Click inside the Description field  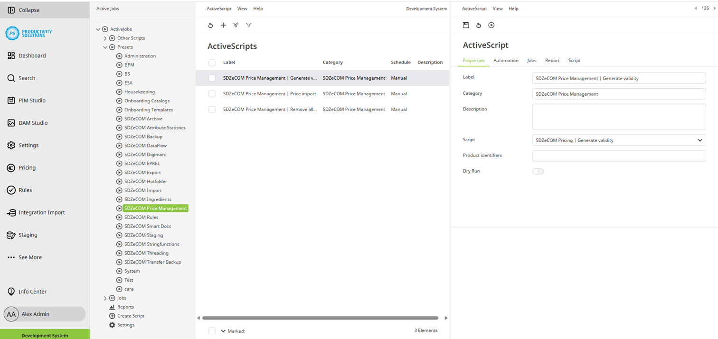coord(619,116)
